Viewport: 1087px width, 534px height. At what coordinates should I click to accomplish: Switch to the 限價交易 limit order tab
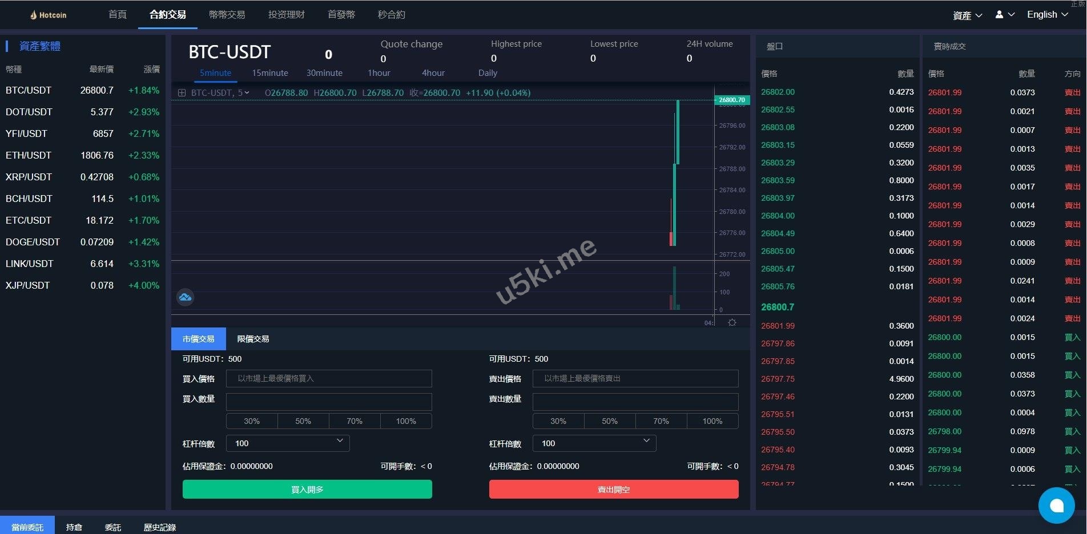[253, 339]
